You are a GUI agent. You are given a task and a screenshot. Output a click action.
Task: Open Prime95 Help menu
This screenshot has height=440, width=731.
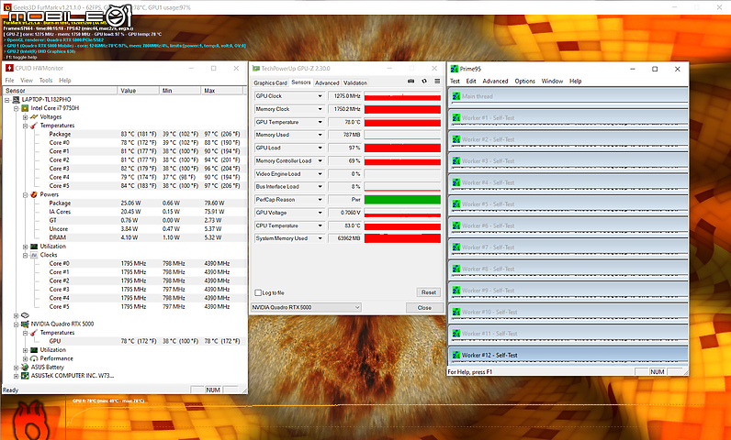pos(575,81)
